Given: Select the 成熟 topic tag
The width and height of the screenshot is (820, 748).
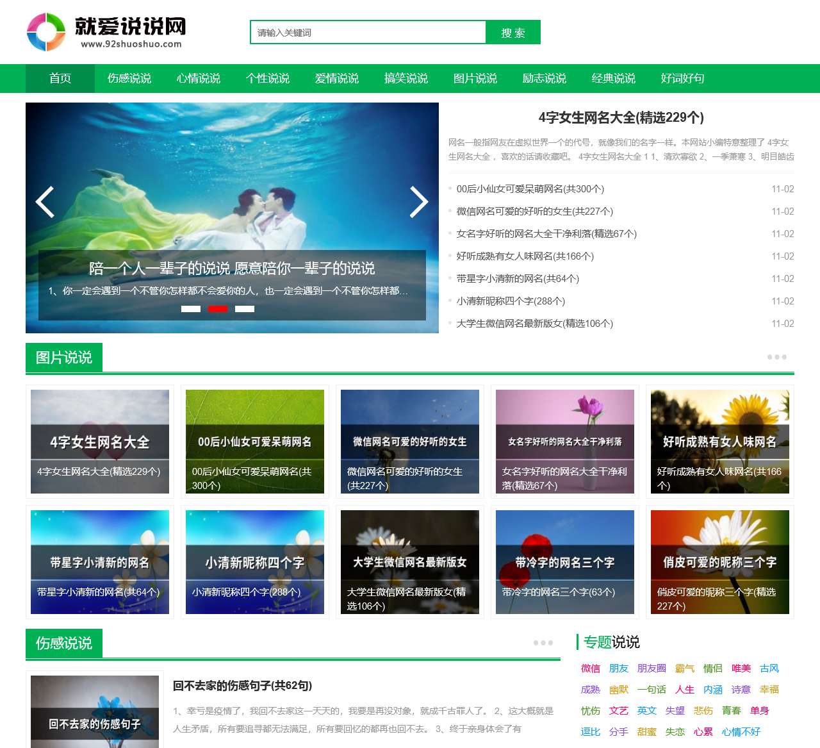Looking at the screenshot, I should click(x=591, y=690).
